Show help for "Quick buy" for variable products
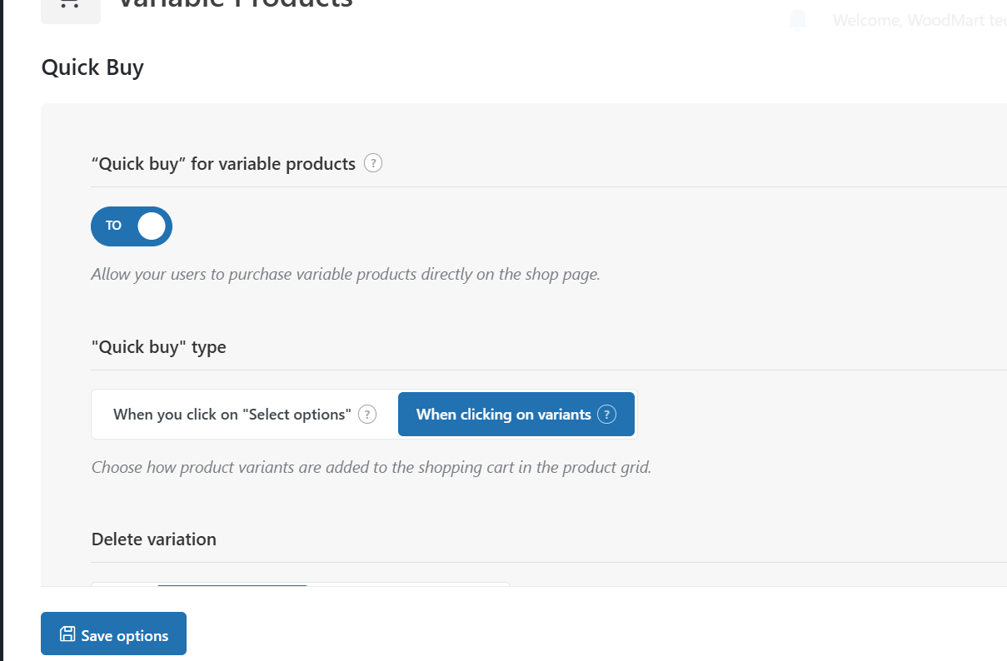Viewport: 1007px width, 661px height. click(x=373, y=163)
